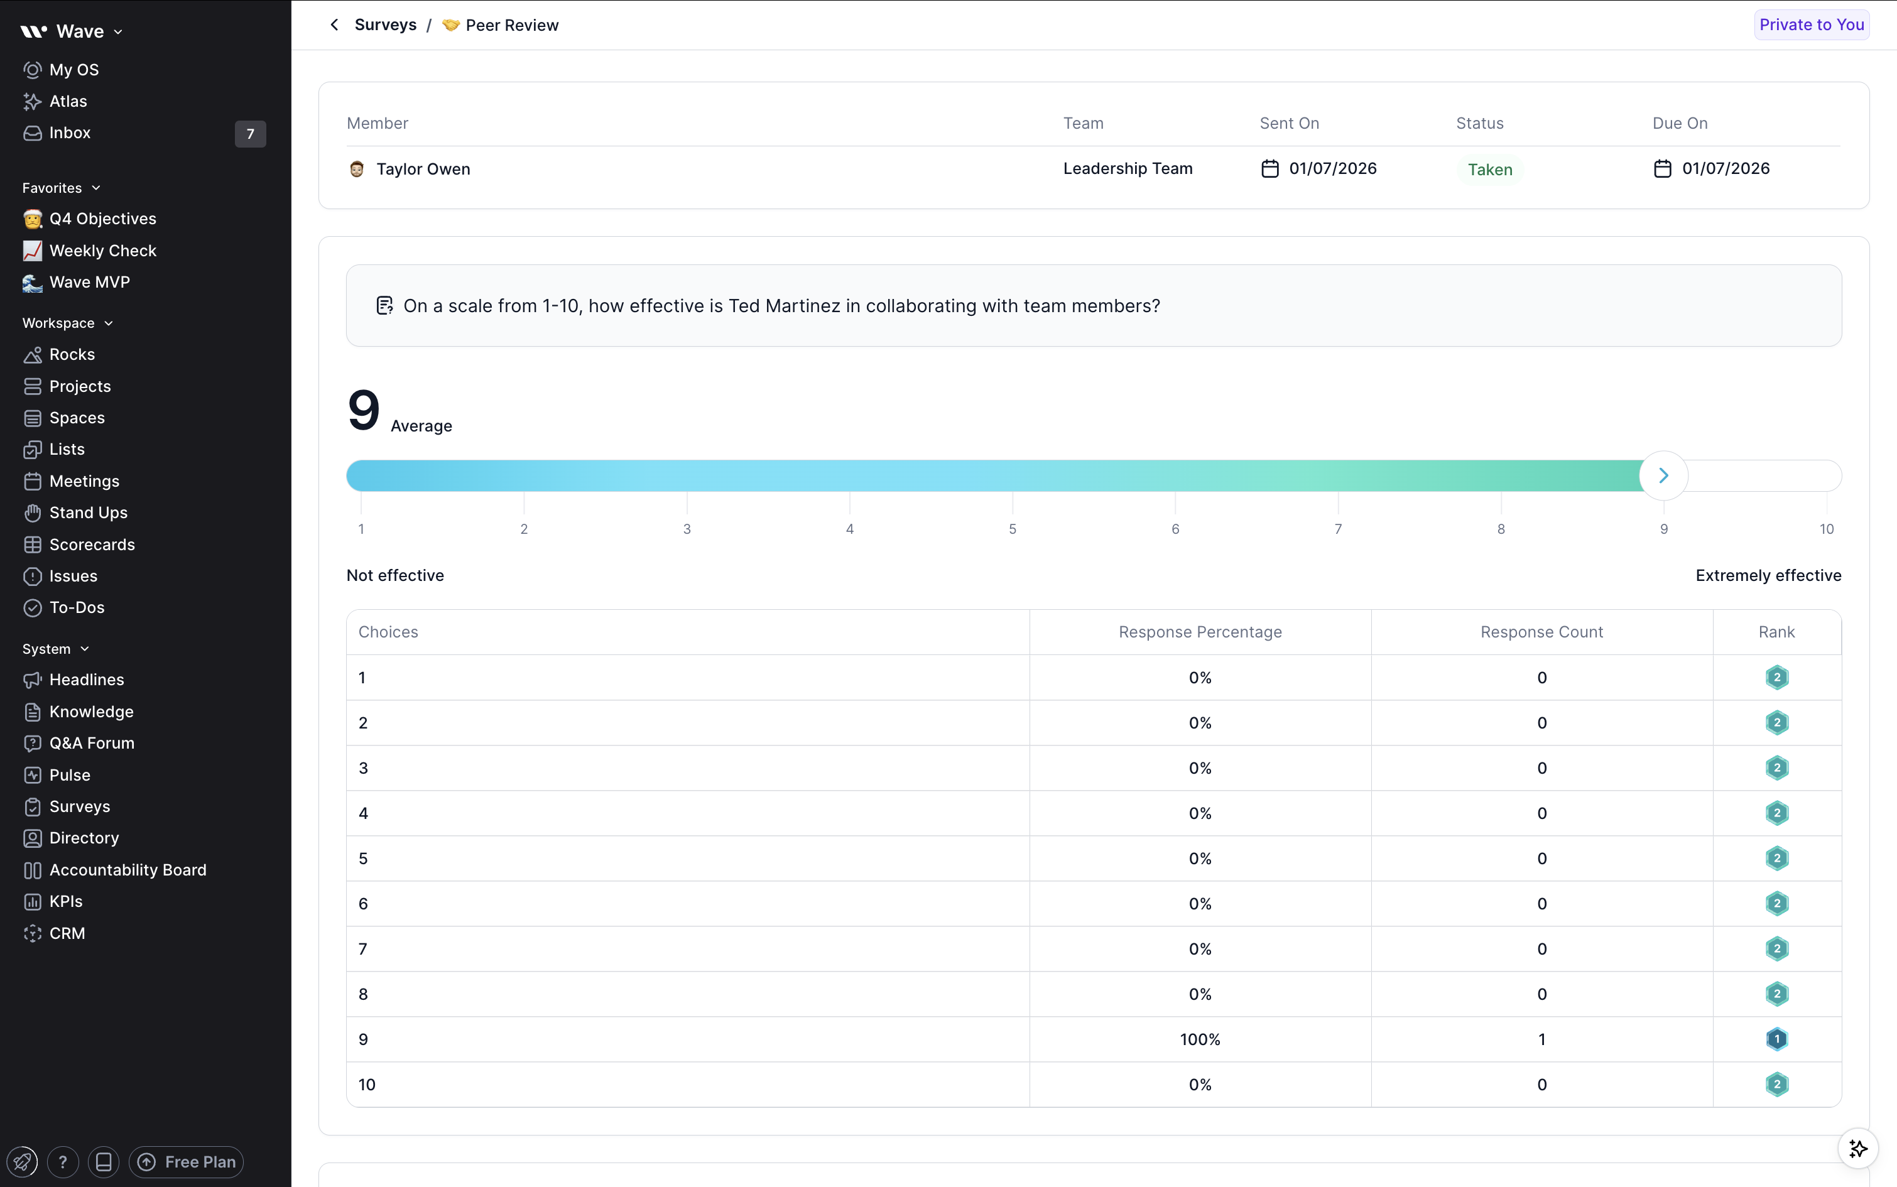1897x1187 pixels.
Task: Open the help question mark icon
Action: click(x=63, y=1162)
